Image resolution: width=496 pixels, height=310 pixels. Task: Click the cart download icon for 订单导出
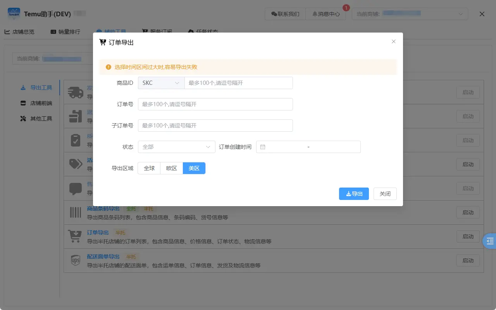coord(75,236)
